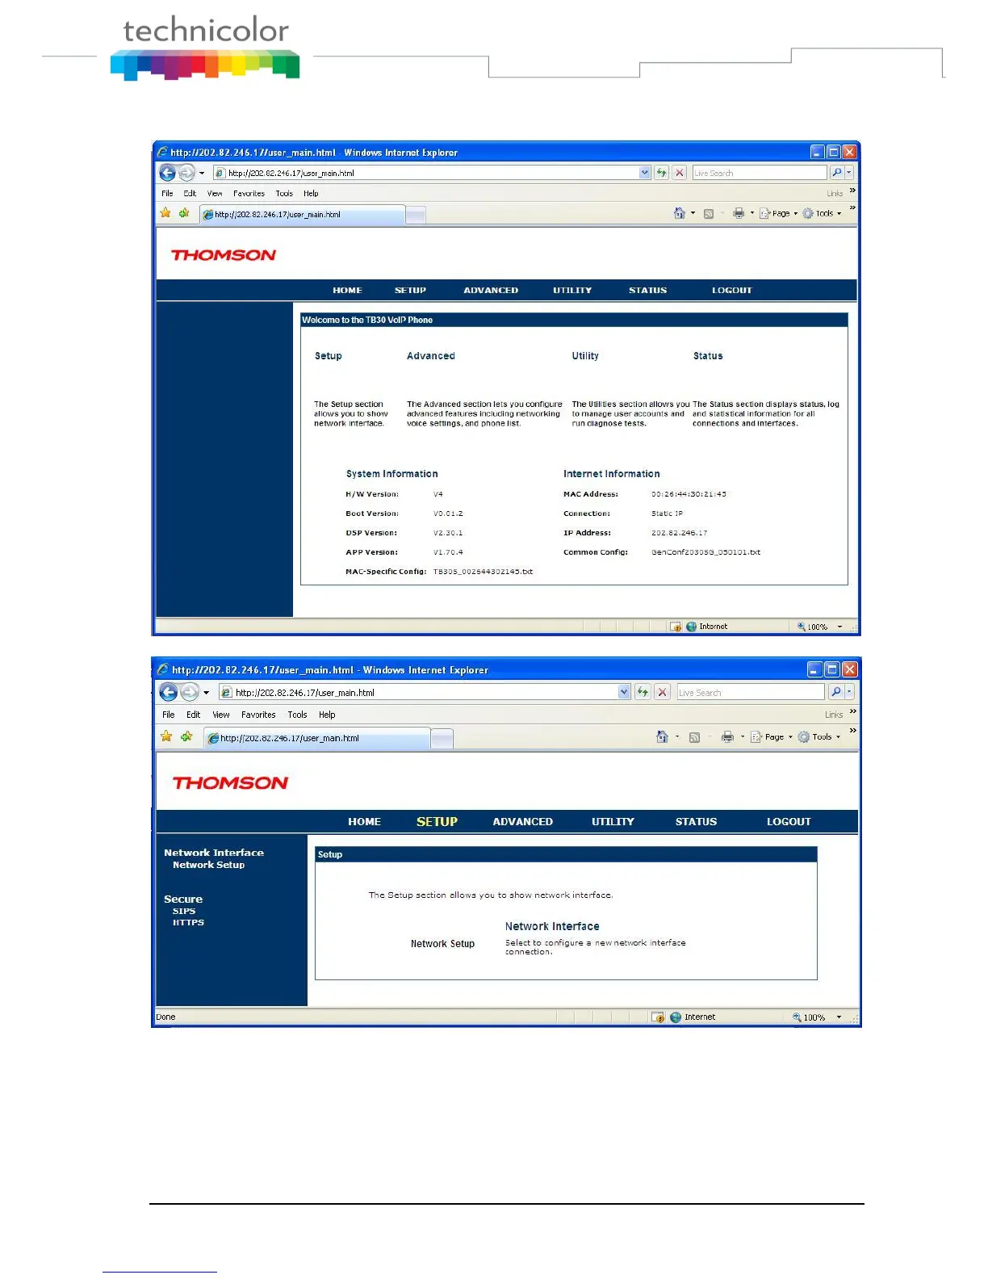Open SIPS under Secure in sidebar
Viewport: 988px width, 1279px height.
(x=184, y=912)
